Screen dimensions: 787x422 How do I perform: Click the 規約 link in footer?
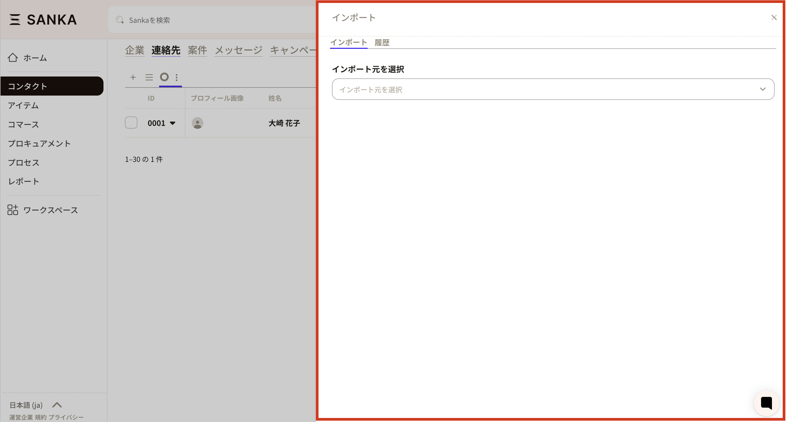[x=40, y=417]
